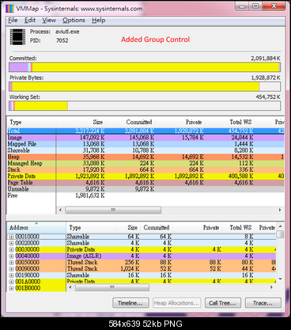
Task: Click the VMMap title bar icon
Action: 9,9
